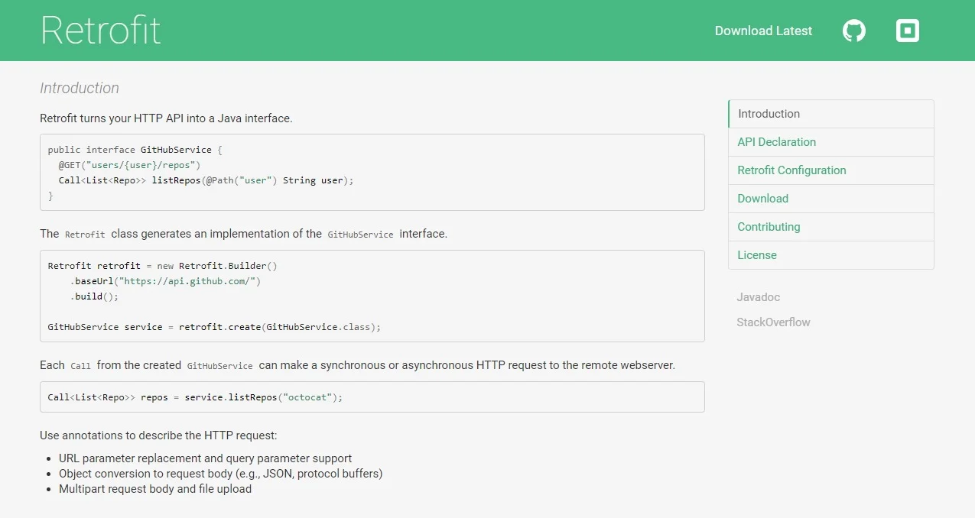Click the Introduction page heading
Screen dimensions: 975x518
pos(80,88)
